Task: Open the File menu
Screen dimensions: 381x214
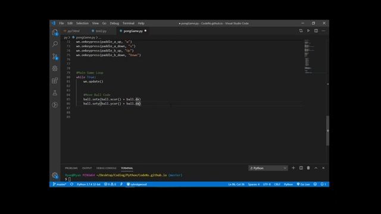Action: pos(61,23)
